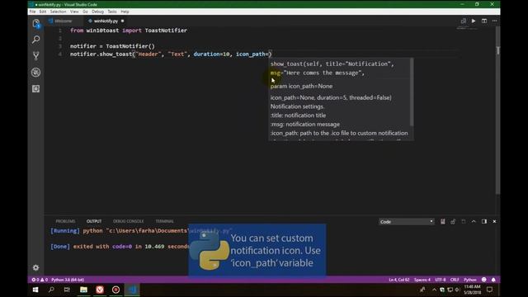The height and width of the screenshot is (297, 528).
Task: Open the editor's More Actions ellipsis
Action: point(494,21)
